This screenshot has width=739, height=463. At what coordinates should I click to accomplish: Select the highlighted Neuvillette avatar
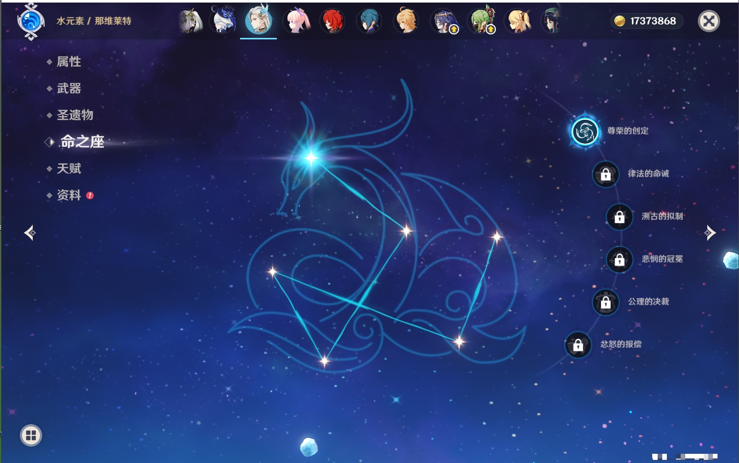[258, 19]
